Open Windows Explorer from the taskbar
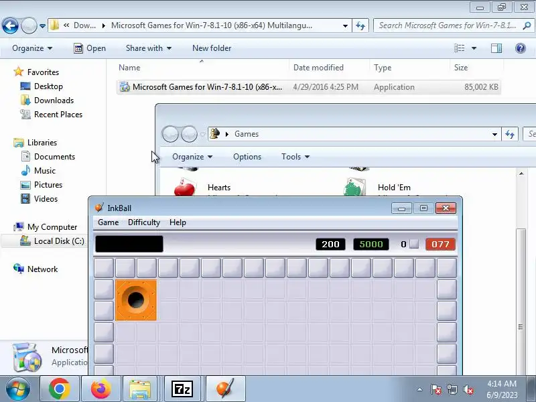The image size is (536, 402). click(x=140, y=389)
